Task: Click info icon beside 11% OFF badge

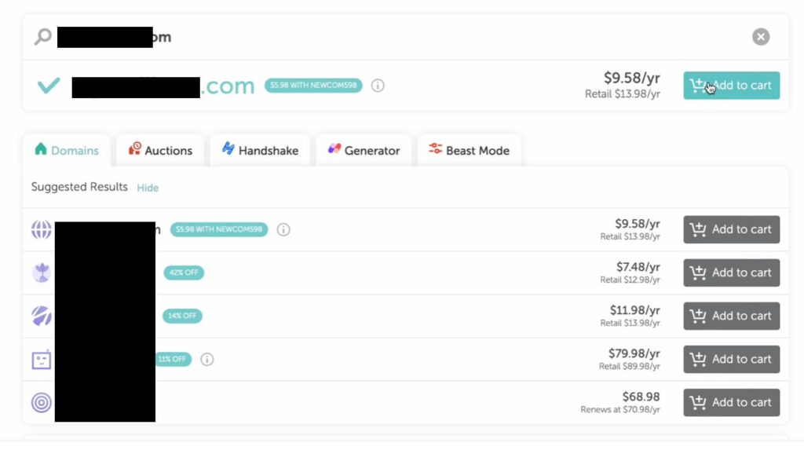Action: (206, 360)
